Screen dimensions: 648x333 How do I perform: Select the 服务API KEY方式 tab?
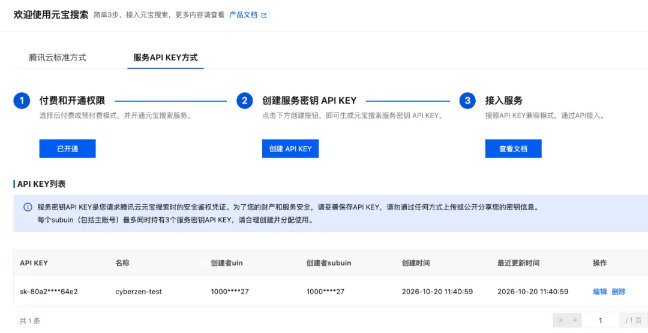(x=166, y=57)
